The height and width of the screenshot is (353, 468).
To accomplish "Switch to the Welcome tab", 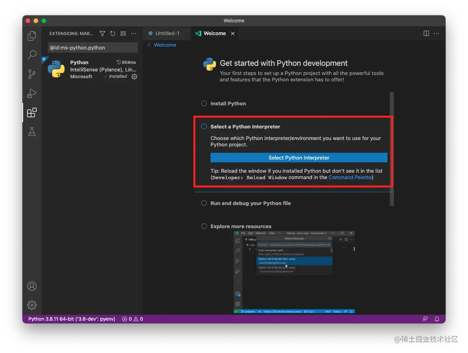I will 214,34.
